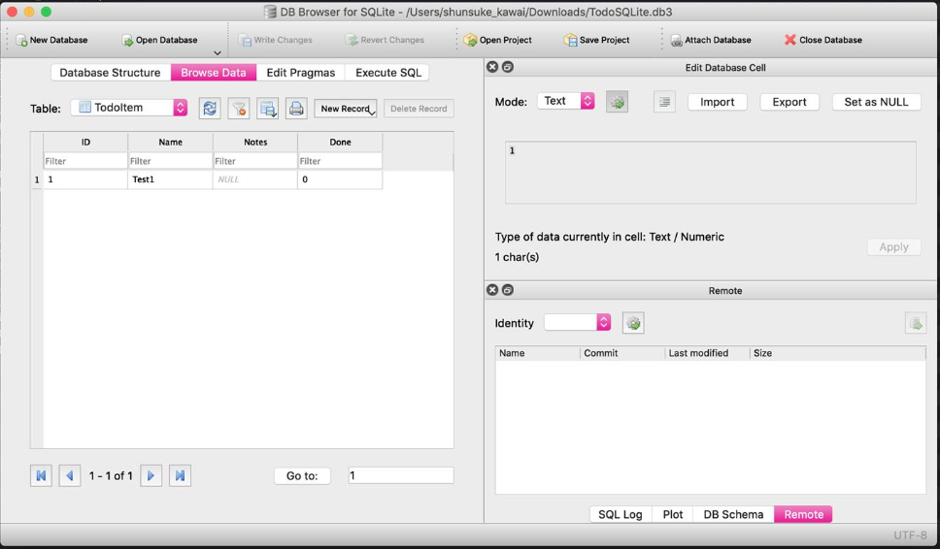Select the NULL Notes cell
The image size is (940, 549).
pos(255,179)
